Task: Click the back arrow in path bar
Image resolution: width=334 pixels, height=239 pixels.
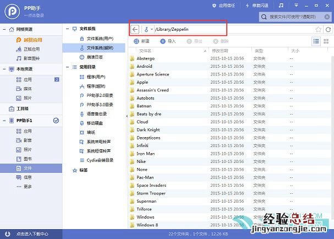Action: [135, 29]
